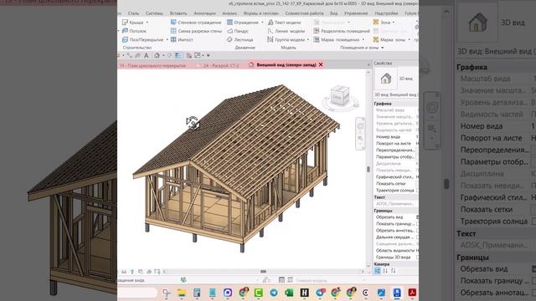This screenshot has width=536, height=301.
Task: Open the Аннотации ribbon tab
Action: click(204, 13)
